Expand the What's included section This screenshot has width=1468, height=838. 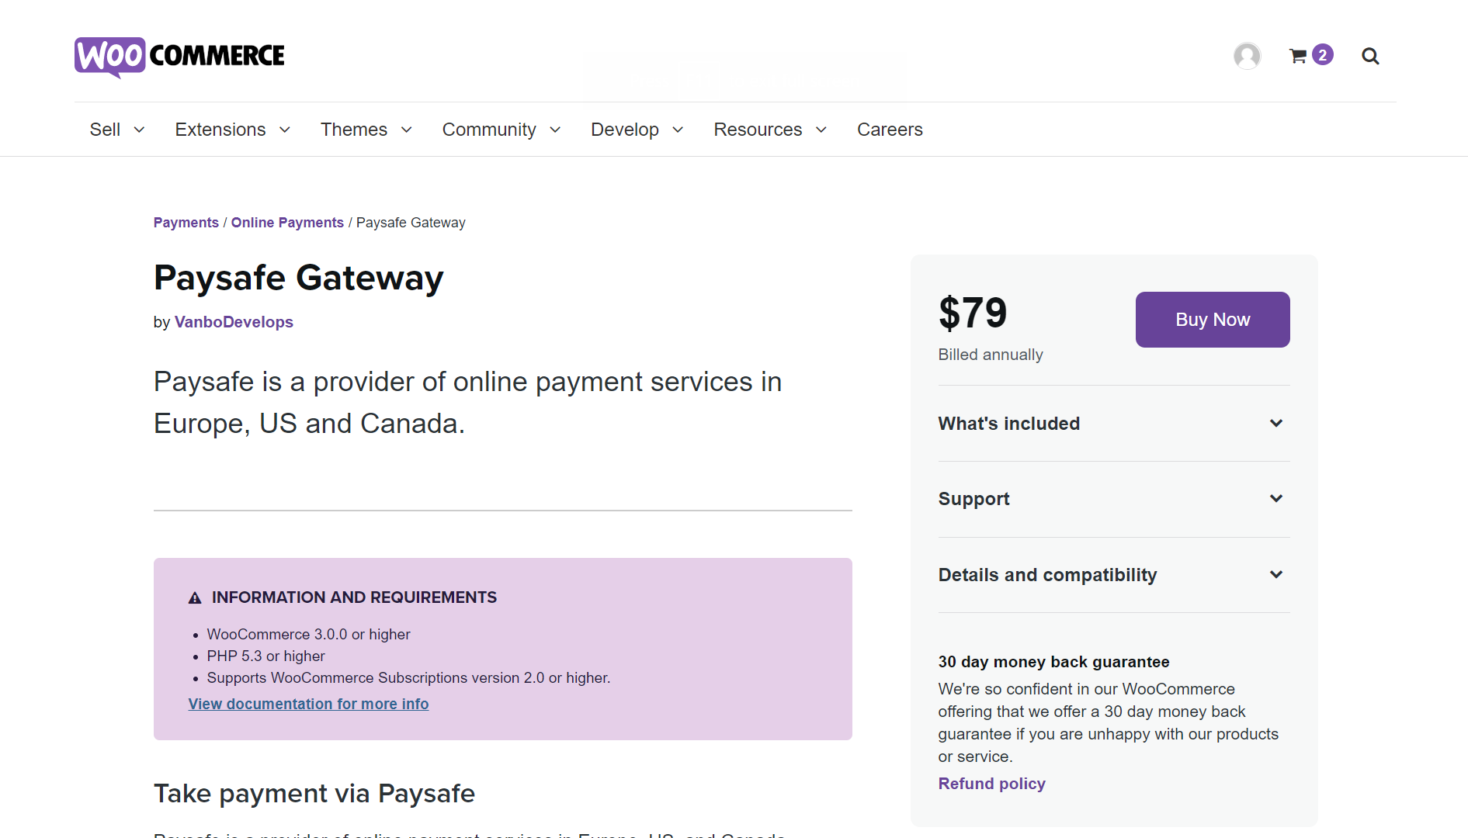pos(1114,424)
